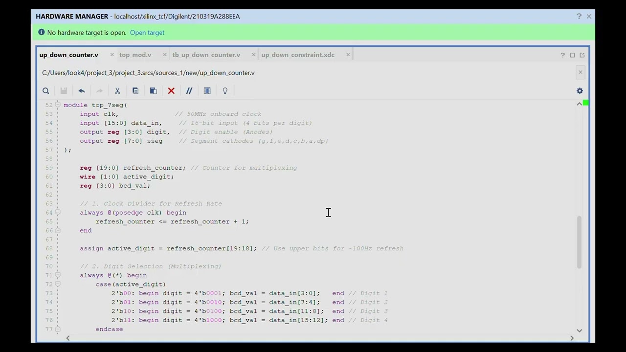Click the scroll down arrow of the editor

580,330
